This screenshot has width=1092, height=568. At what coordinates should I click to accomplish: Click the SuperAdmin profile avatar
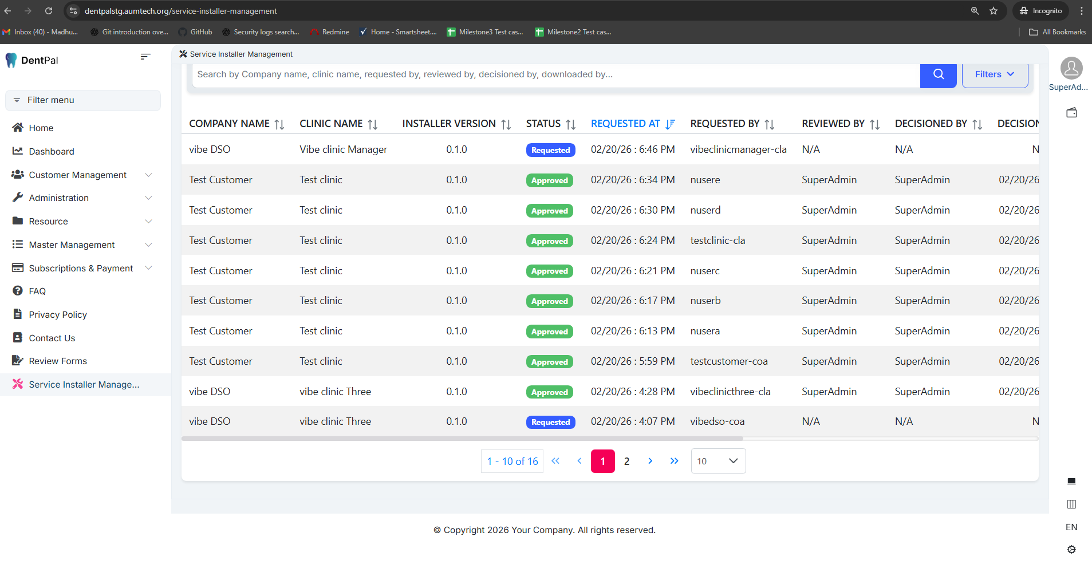1071,68
